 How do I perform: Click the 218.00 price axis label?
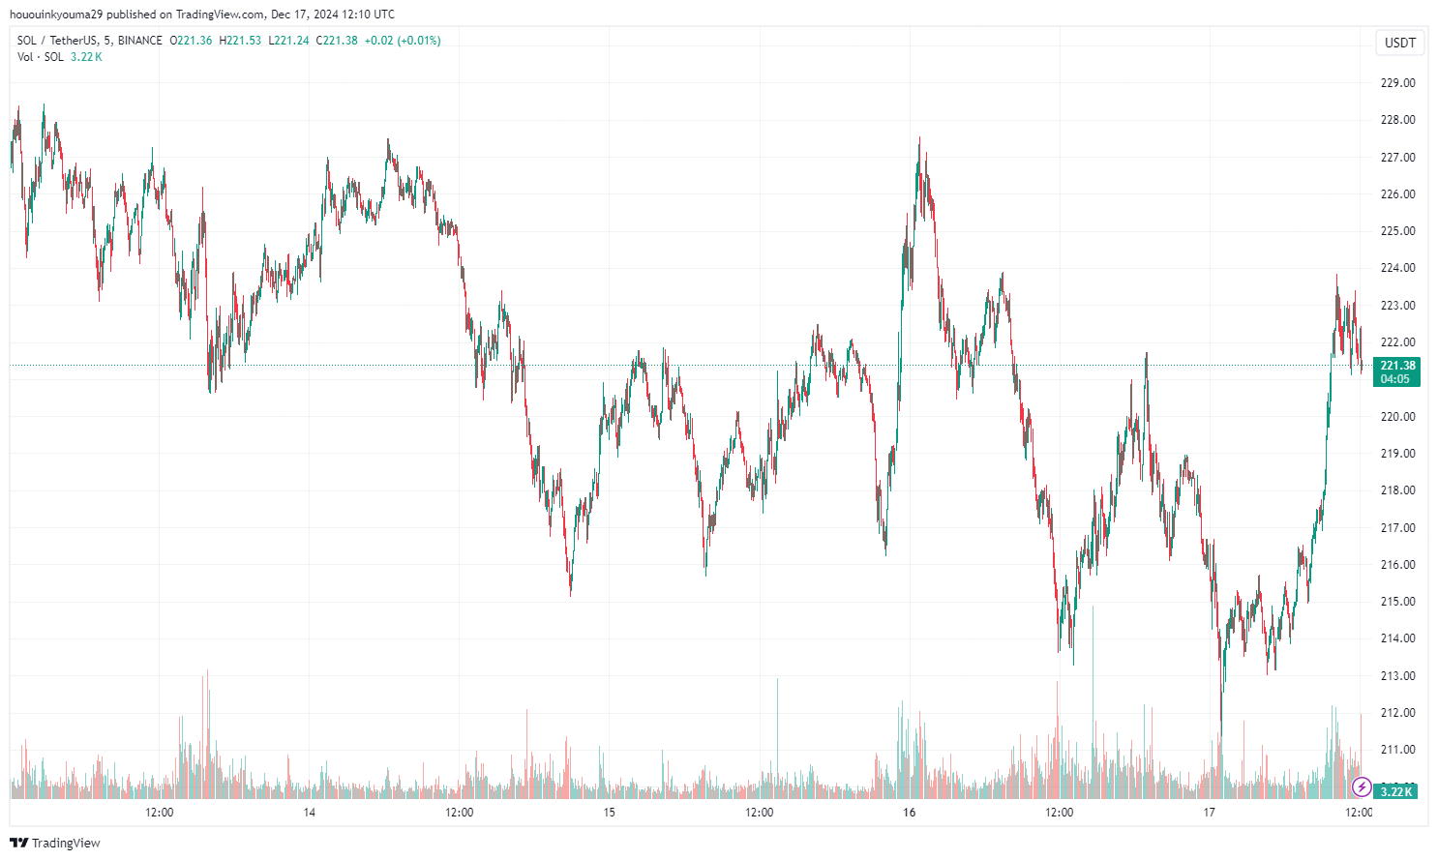tap(1397, 490)
